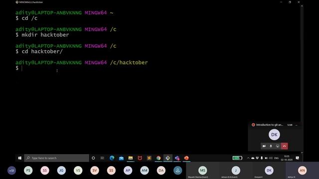319x179 pixels.
Task: Select the AM participant avatar
Action: pos(145,171)
